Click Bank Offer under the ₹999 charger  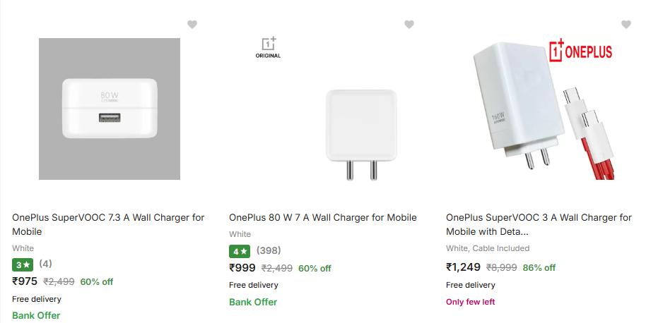[x=253, y=302]
